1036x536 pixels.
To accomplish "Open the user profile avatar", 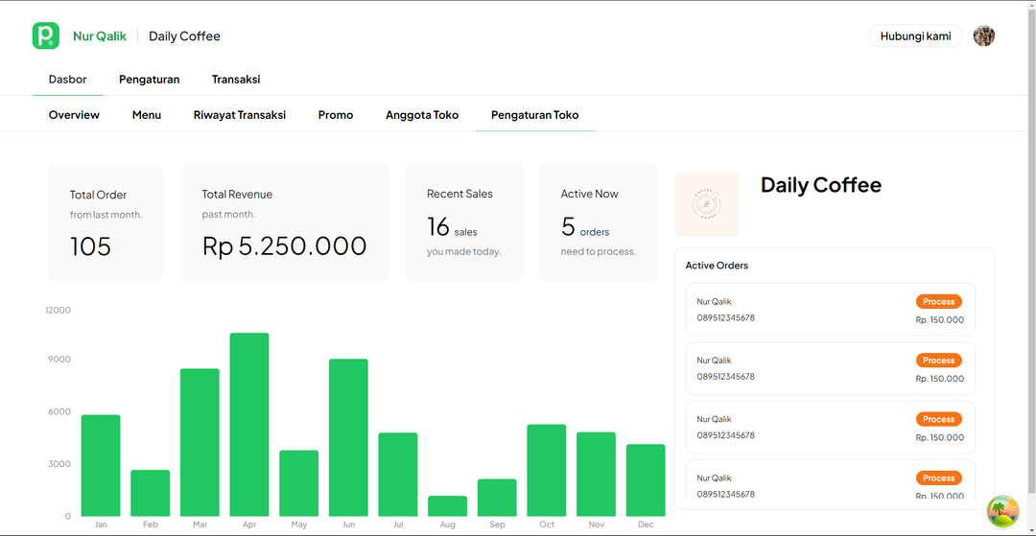I will 983,36.
